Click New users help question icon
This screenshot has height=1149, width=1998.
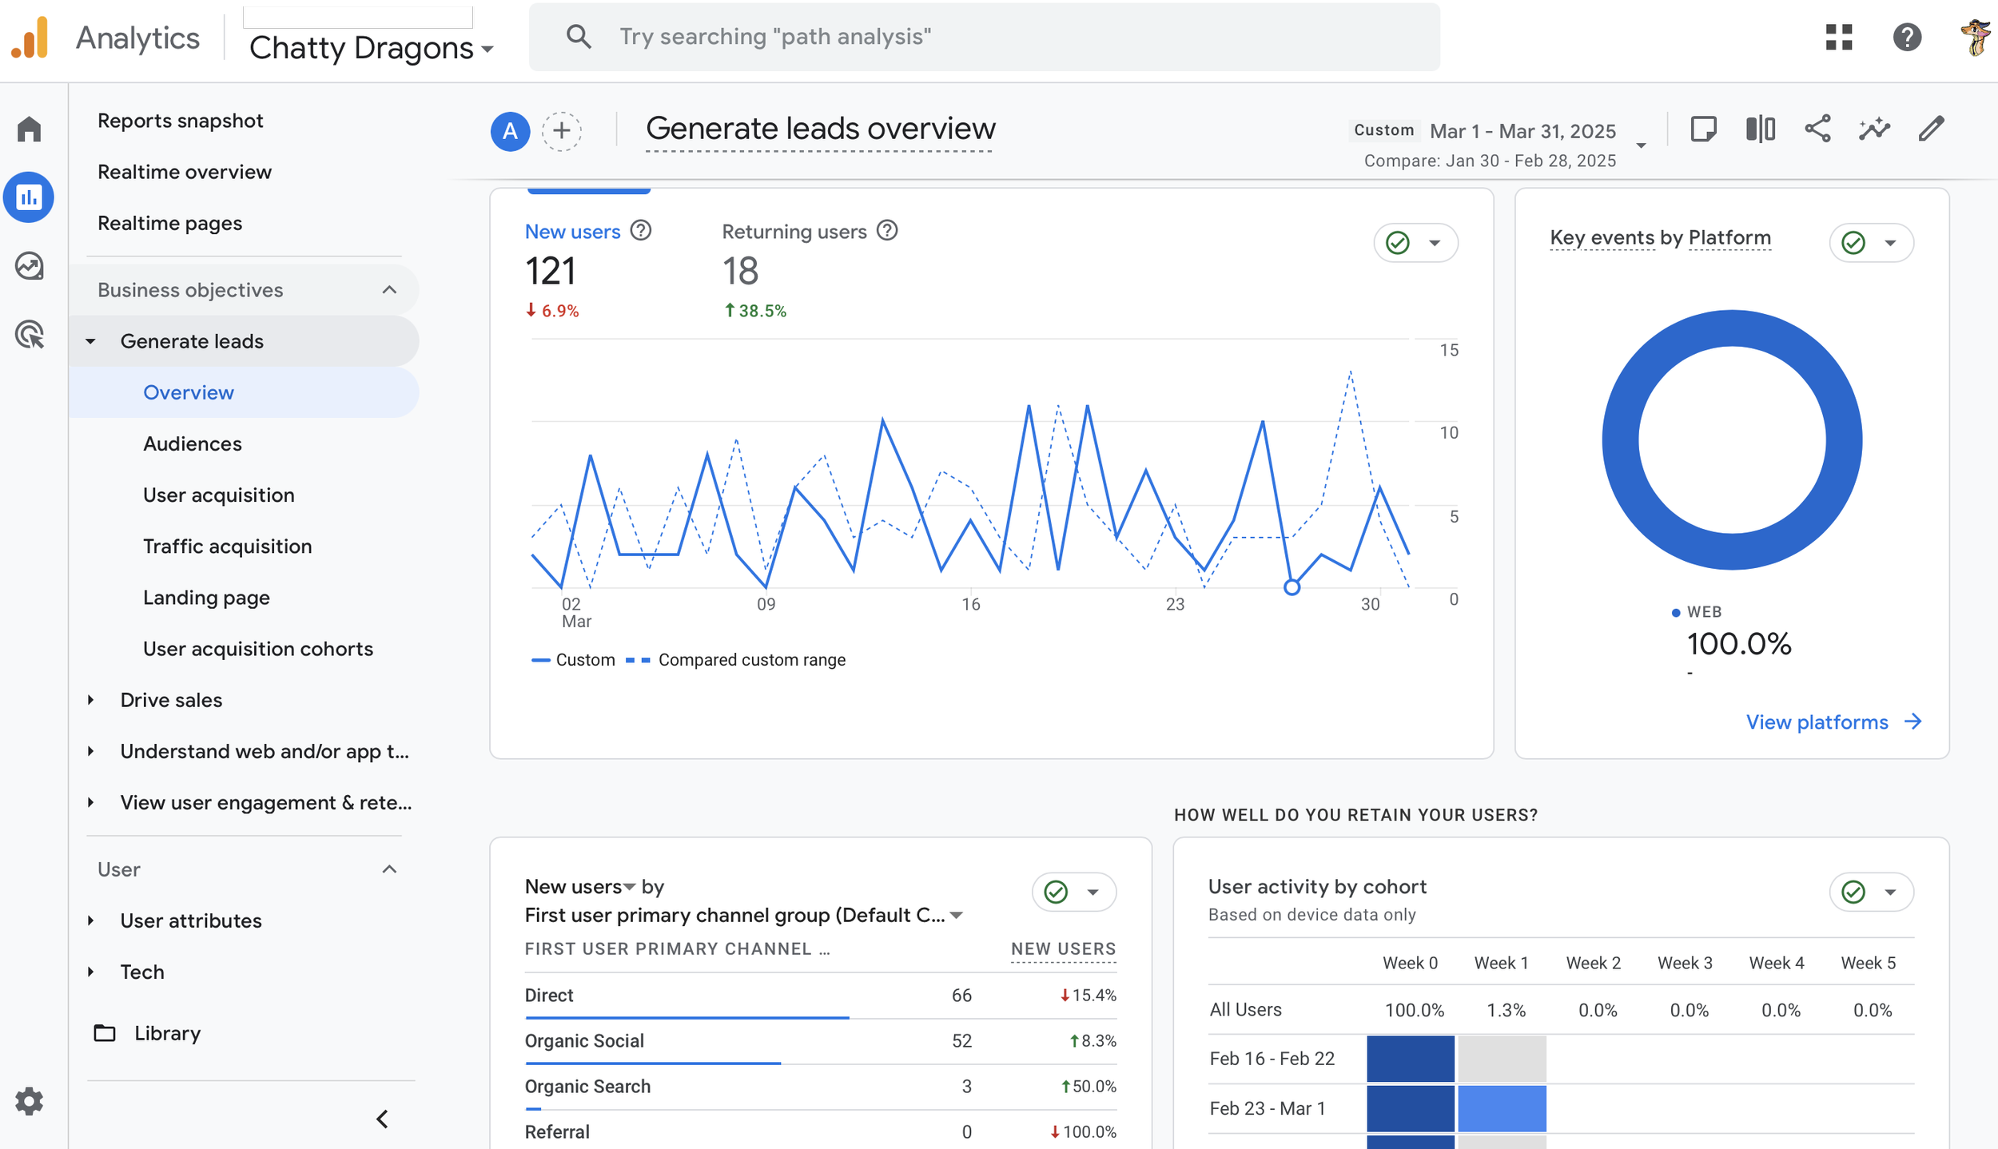click(641, 230)
